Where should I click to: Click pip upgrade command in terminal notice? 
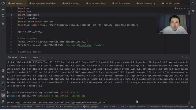click(61, 96)
